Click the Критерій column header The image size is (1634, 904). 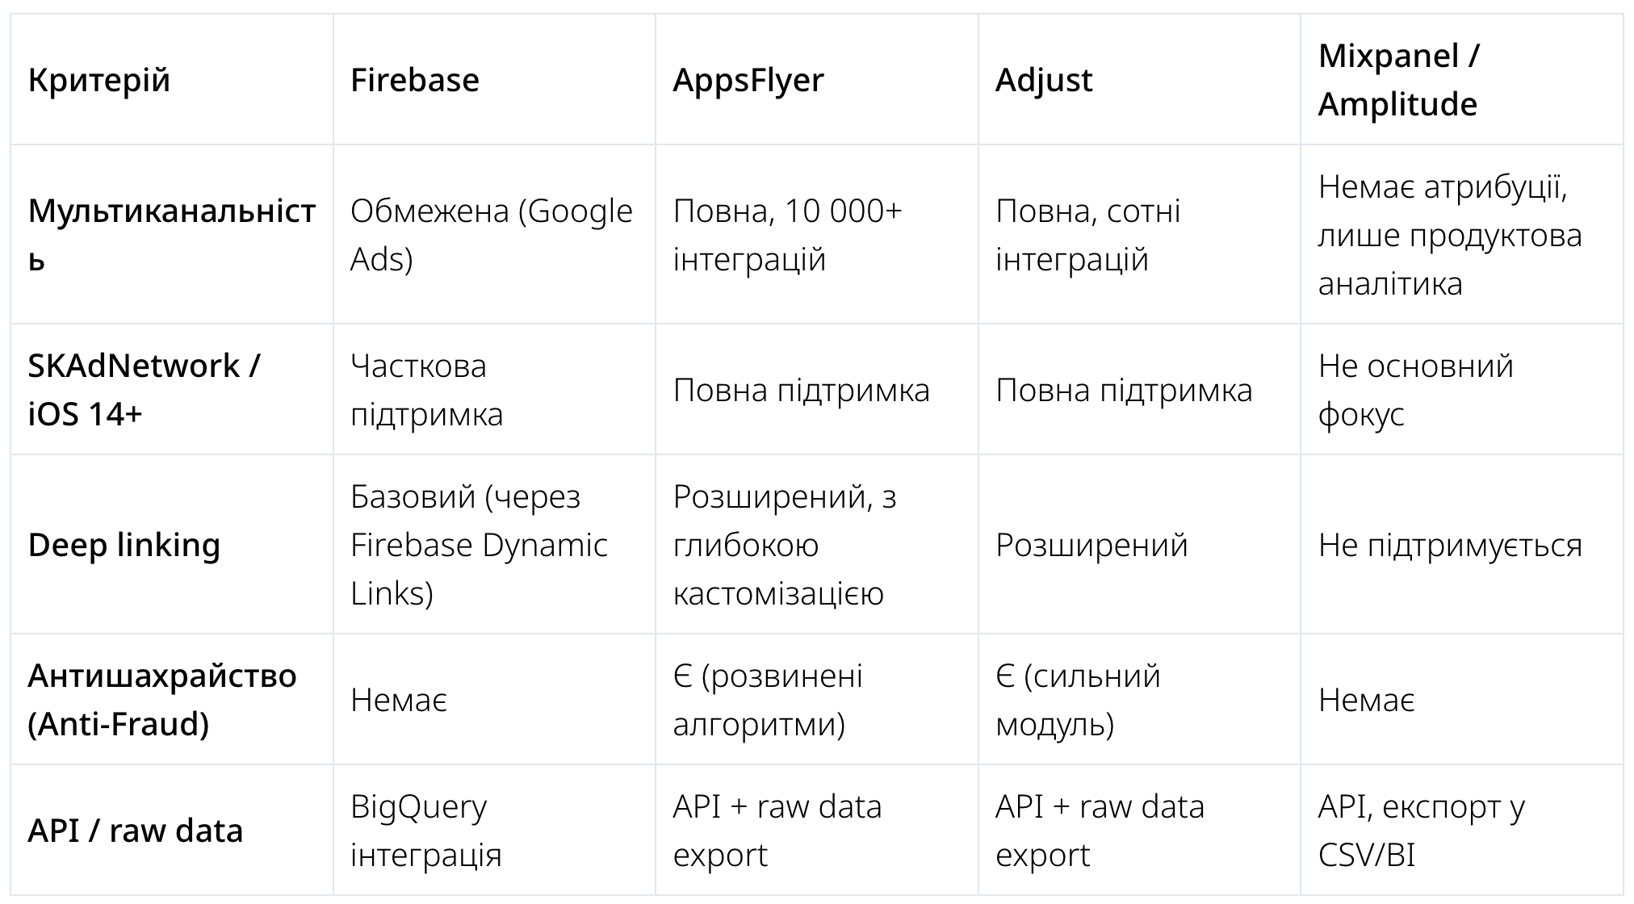[x=99, y=81]
